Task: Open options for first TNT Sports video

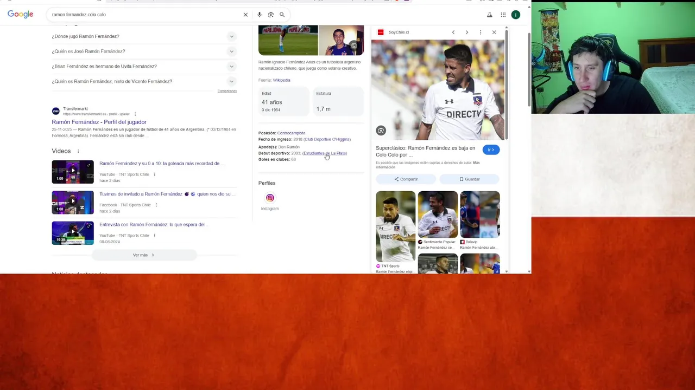Action: coord(154,174)
